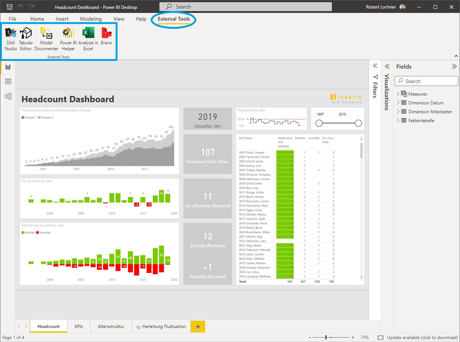Open DAX Studio from the External Tools ribbon

(10, 38)
